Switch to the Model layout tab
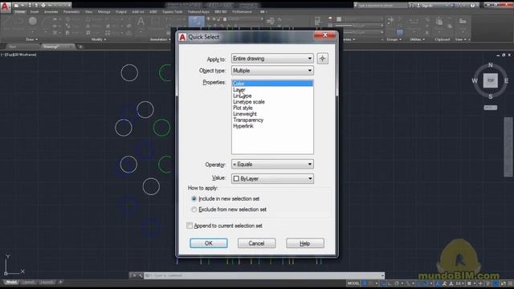 [11, 282]
